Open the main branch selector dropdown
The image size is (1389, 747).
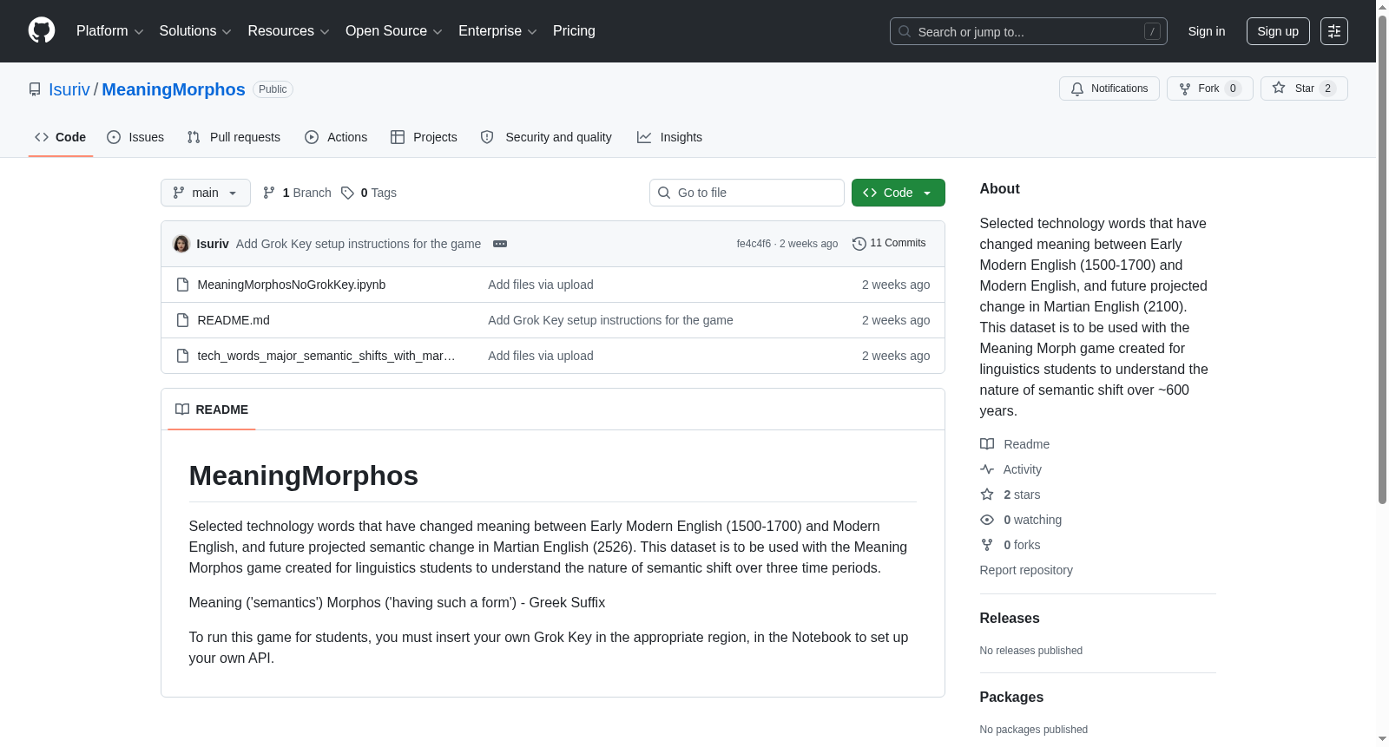(x=206, y=193)
